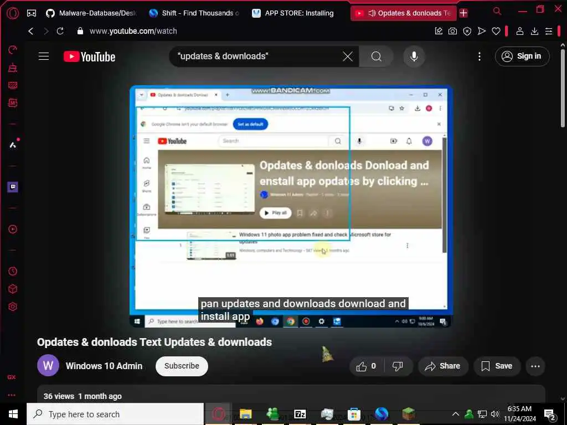Open the edit page pencil icon in toolbar
The image size is (567, 425).
click(439, 31)
